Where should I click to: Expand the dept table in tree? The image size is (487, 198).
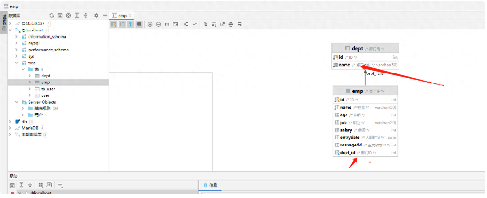click(30, 76)
